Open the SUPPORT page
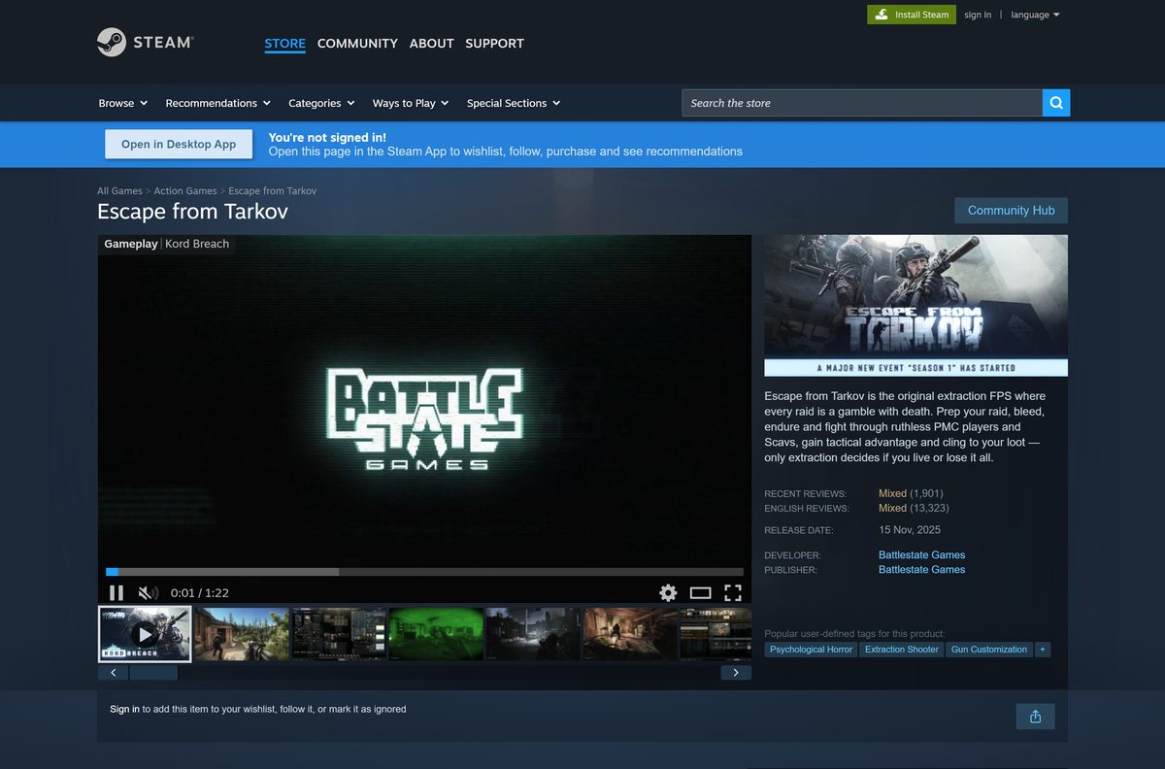 [x=494, y=44]
